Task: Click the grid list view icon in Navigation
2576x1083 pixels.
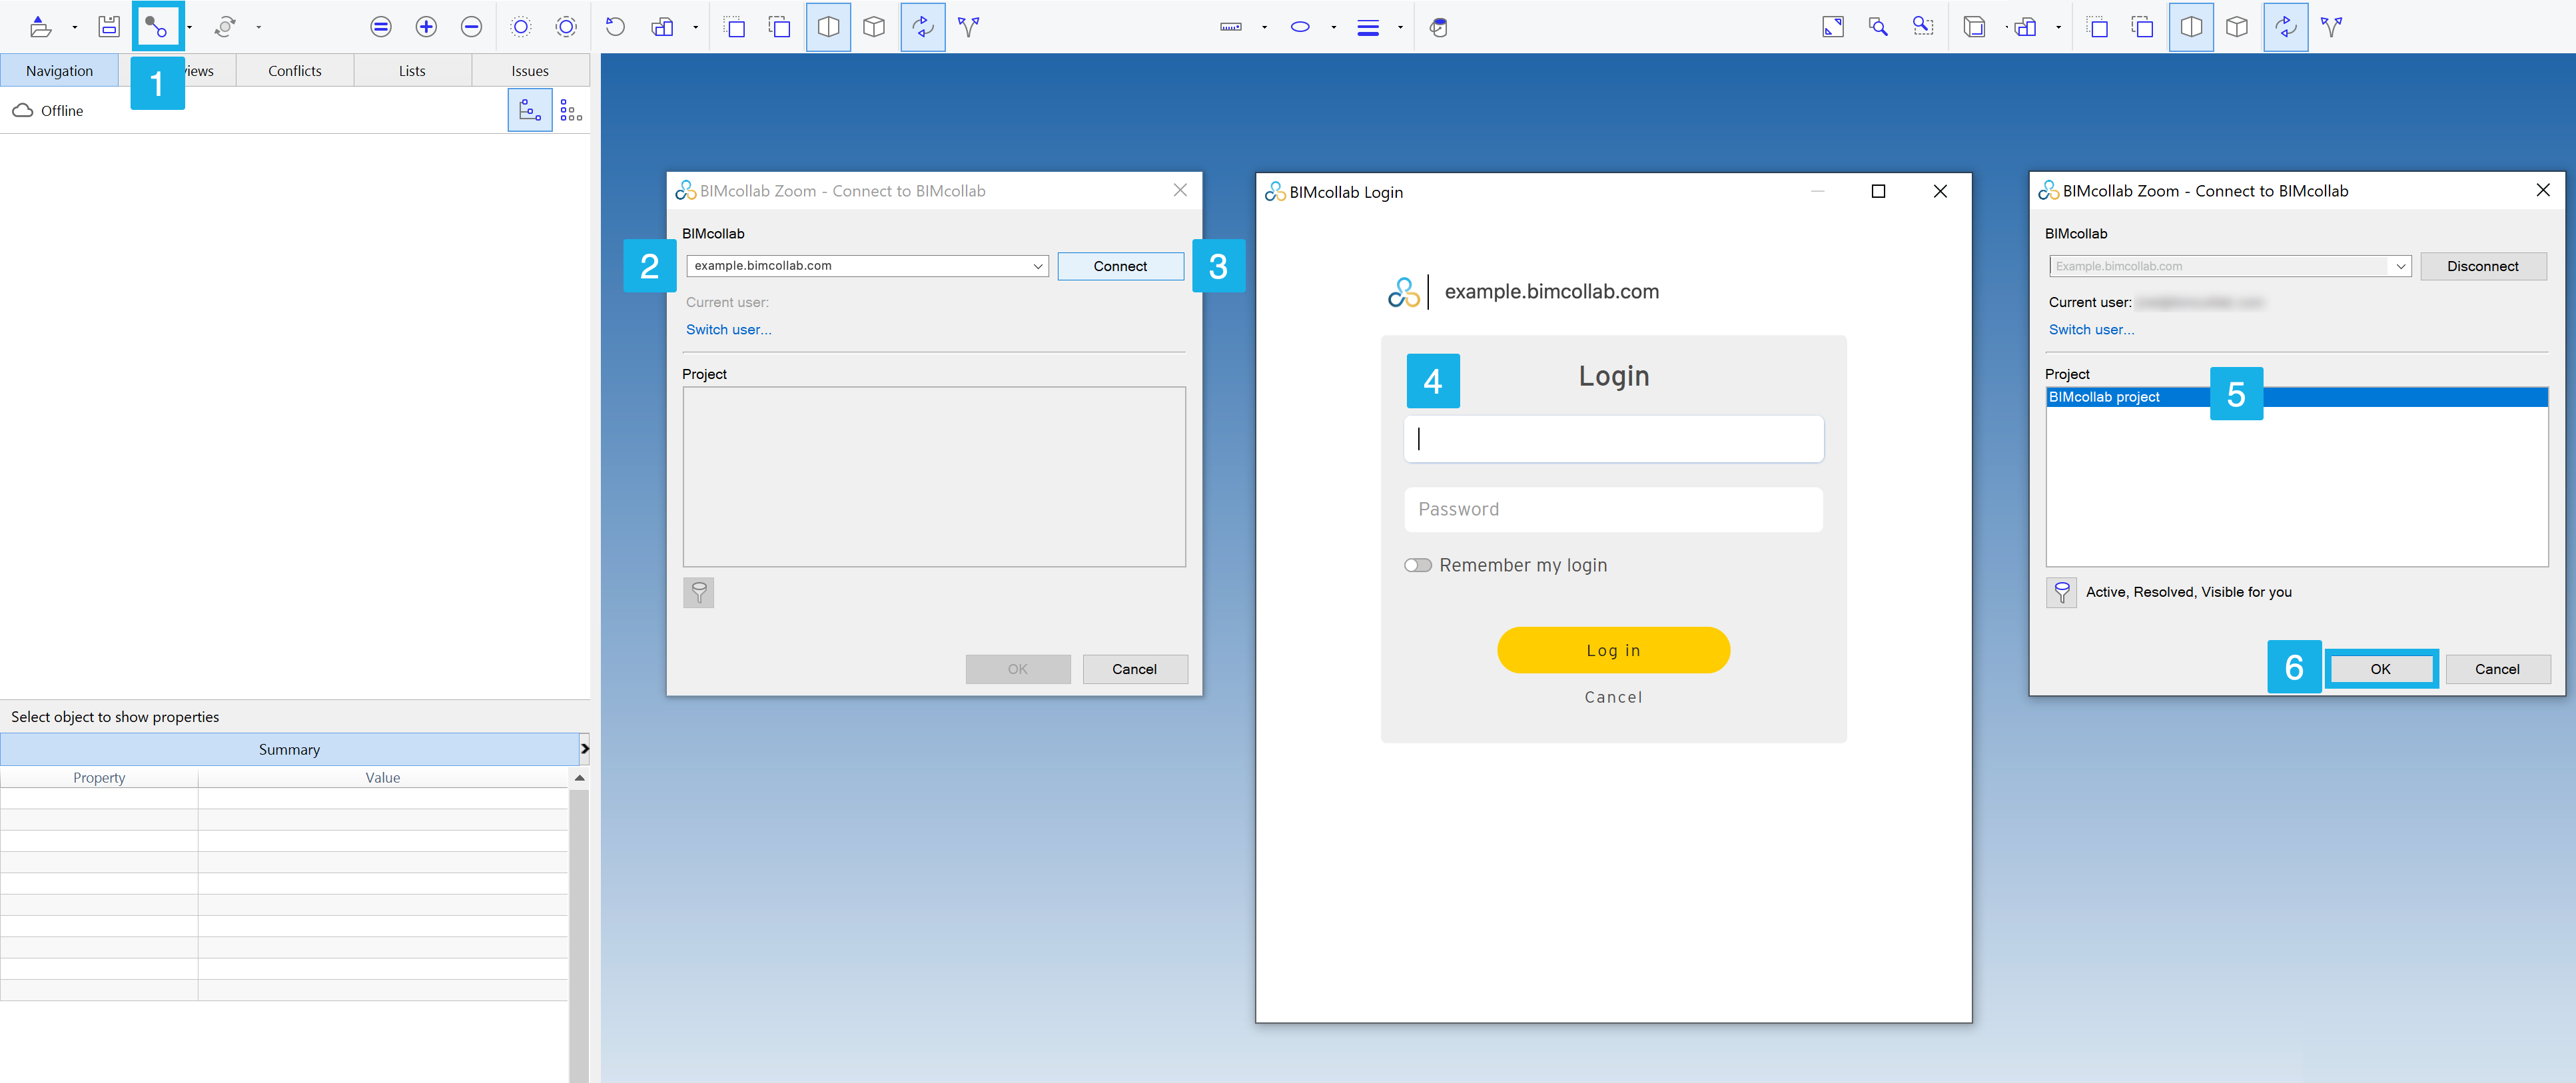Action: tap(571, 110)
